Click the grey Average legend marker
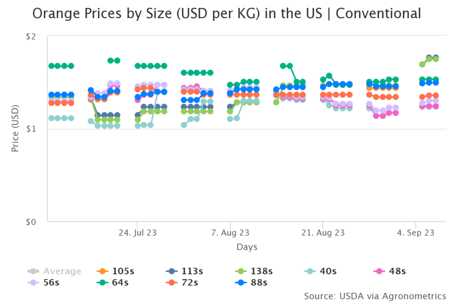Viewport: 454px width, 303px height. [33, 271]
